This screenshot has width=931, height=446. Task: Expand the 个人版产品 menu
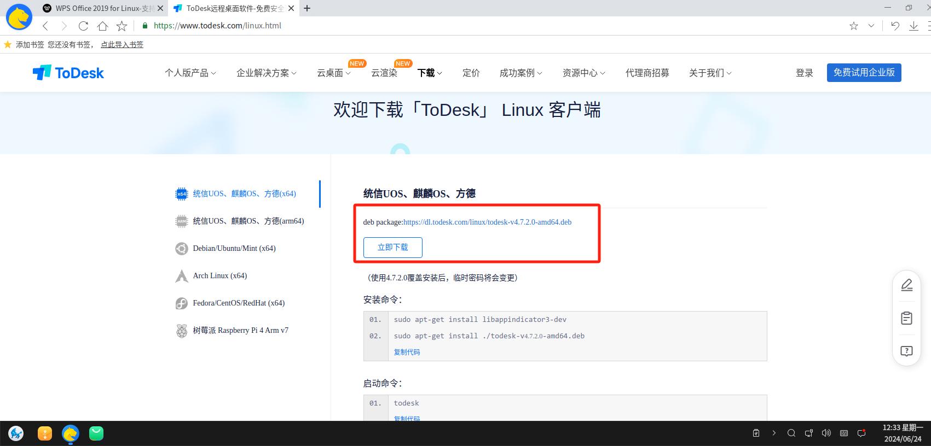(190, 73)
